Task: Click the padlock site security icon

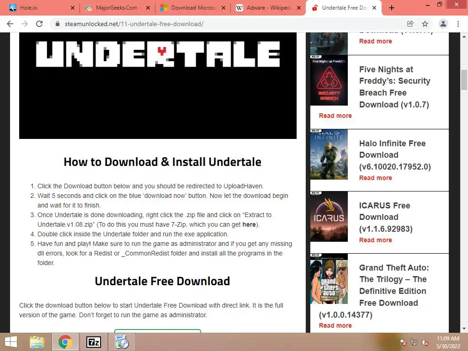Action: click(58, 24)
